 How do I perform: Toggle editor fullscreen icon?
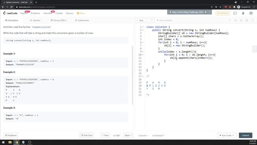[x=253, y=21]
